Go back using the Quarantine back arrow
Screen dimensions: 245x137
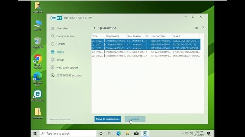tap(95, 28)
